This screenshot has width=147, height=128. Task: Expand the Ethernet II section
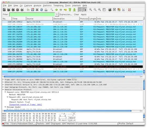(x=3, y=82)
